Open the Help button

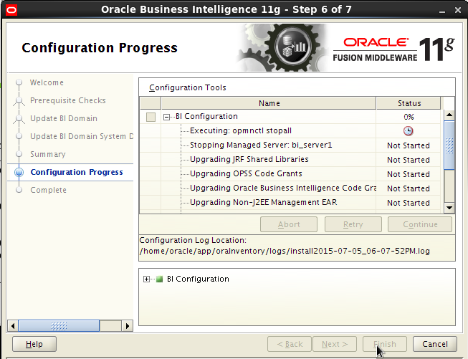coord(34,344)
